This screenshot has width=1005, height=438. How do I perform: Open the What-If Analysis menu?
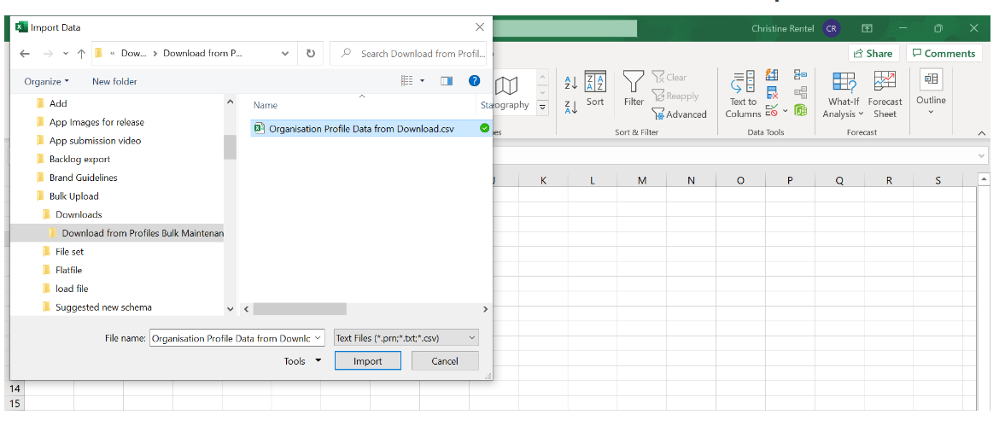tap(844, 94)
